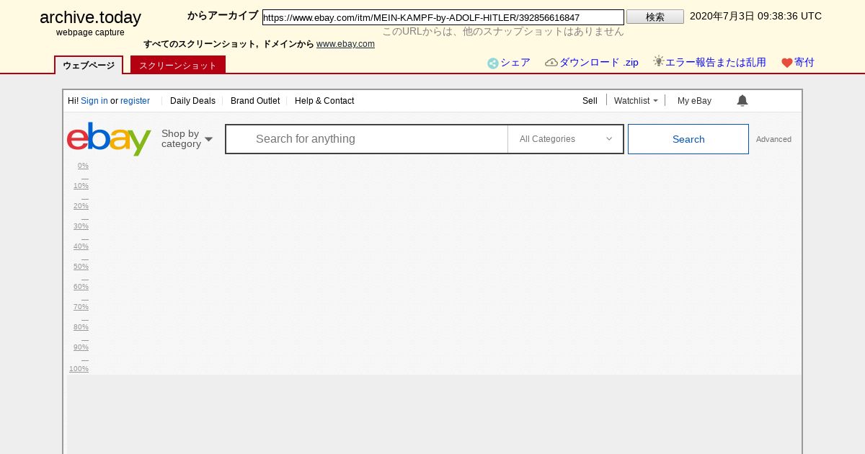
Task: Open My eBay
Action: coord(694,101)
